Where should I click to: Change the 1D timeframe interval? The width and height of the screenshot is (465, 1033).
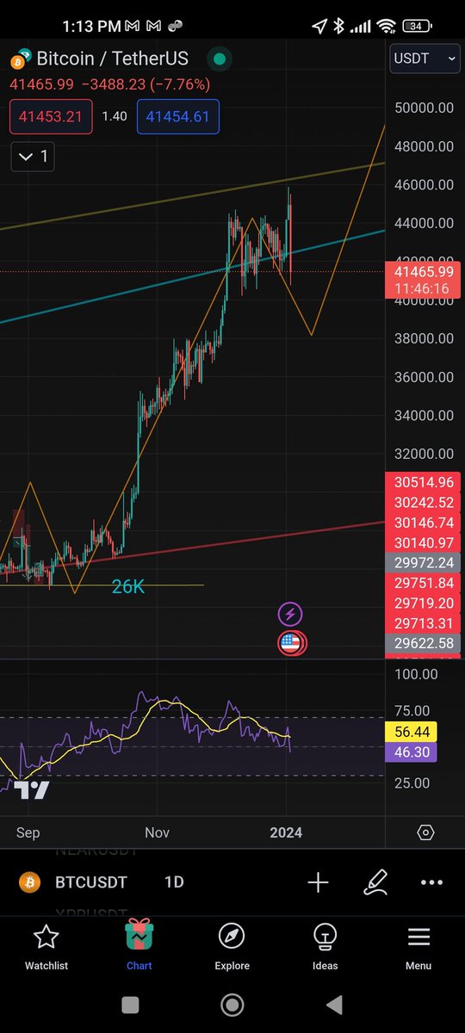click(174, 882)
